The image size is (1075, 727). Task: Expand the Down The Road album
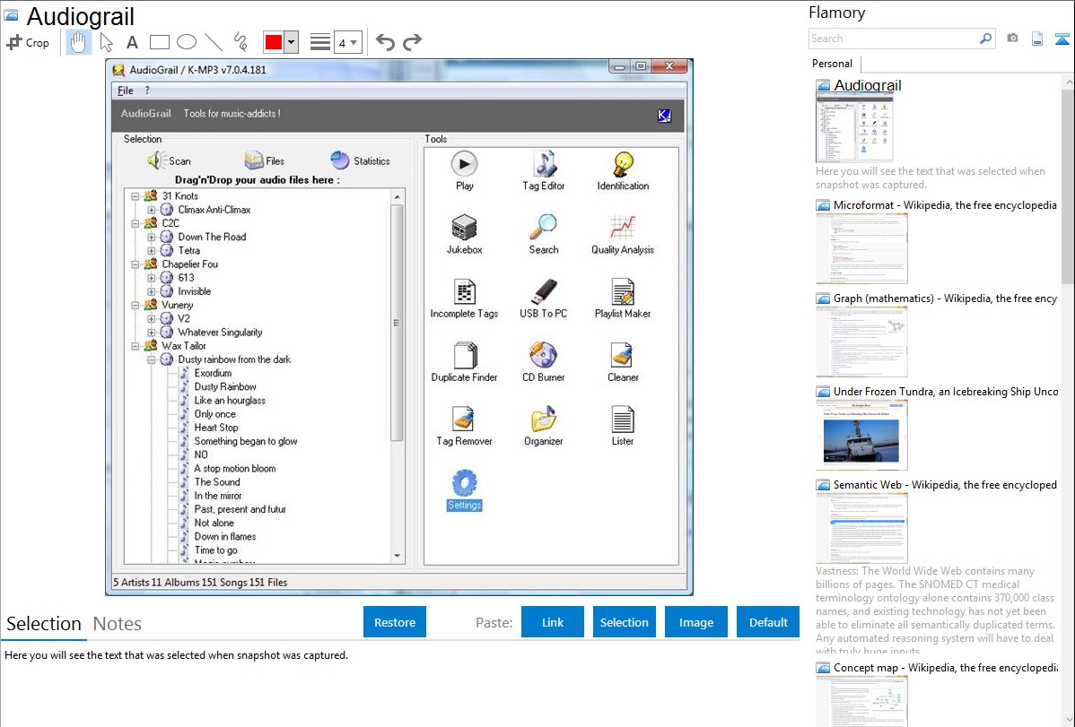[152, 237]
